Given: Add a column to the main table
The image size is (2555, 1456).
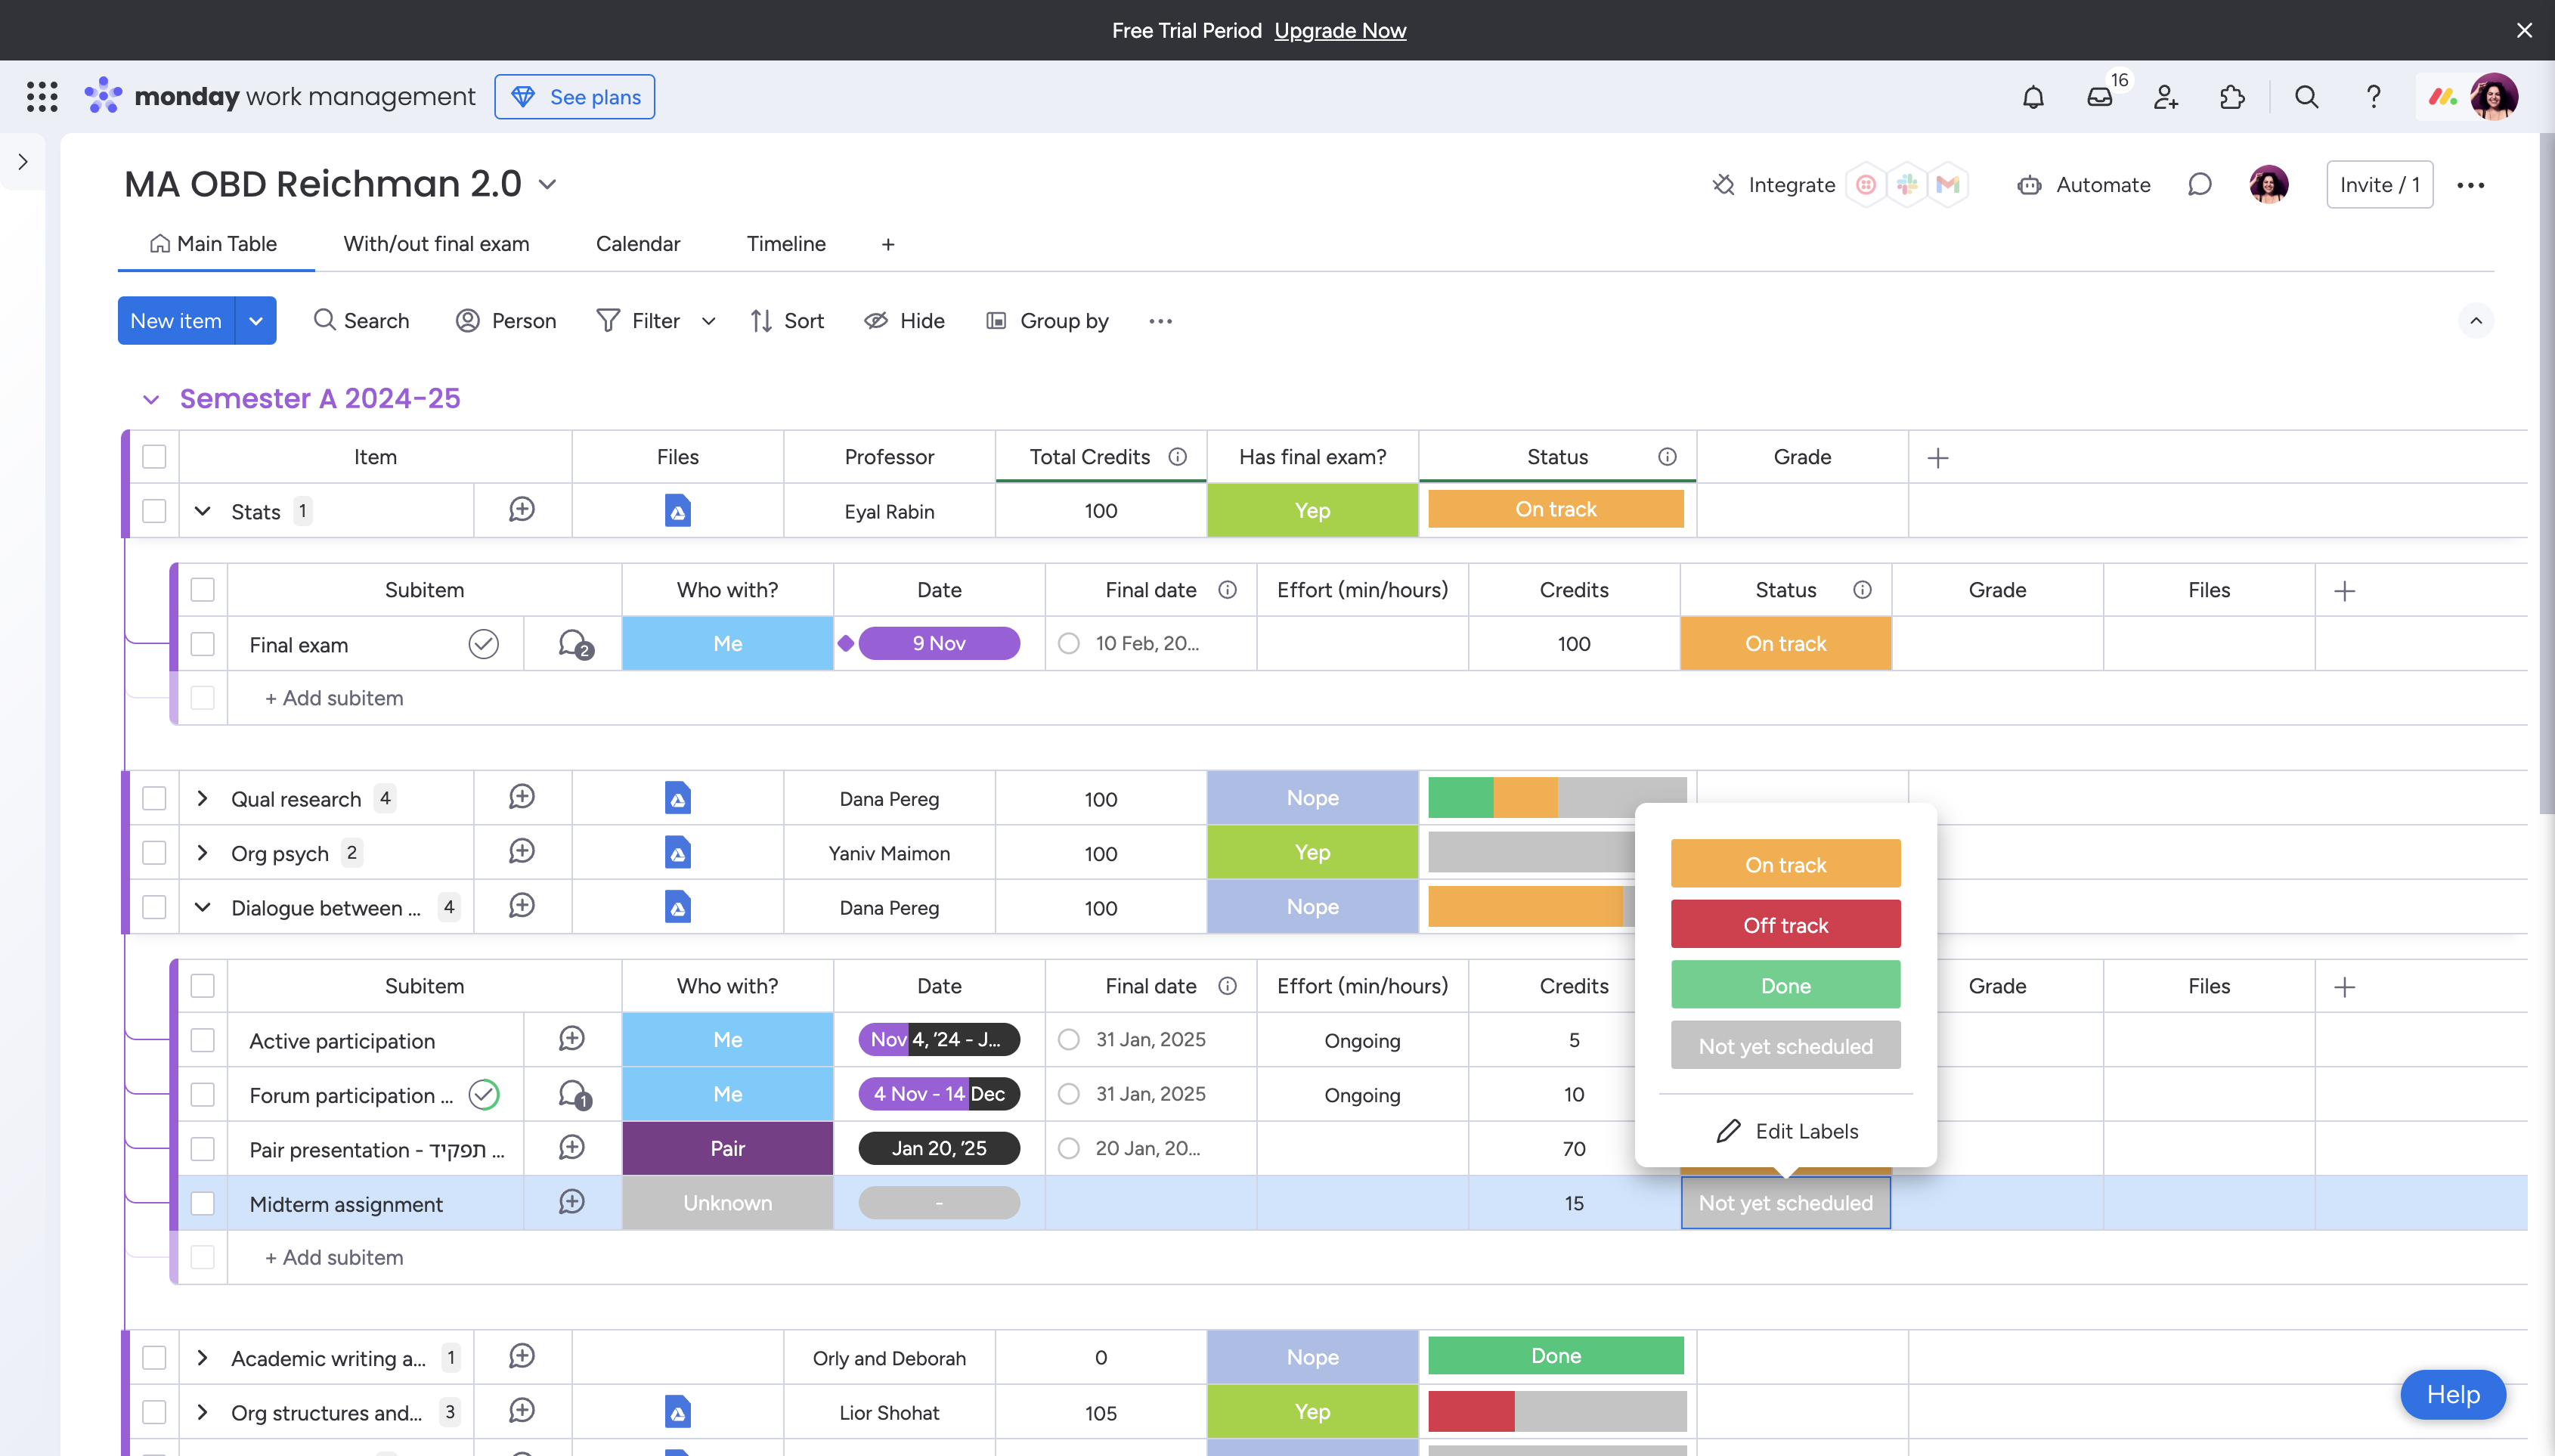Looking at the screenshot, I should tap(1938, 458).
